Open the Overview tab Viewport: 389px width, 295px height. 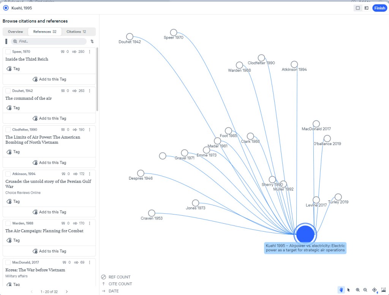point(16,32)
